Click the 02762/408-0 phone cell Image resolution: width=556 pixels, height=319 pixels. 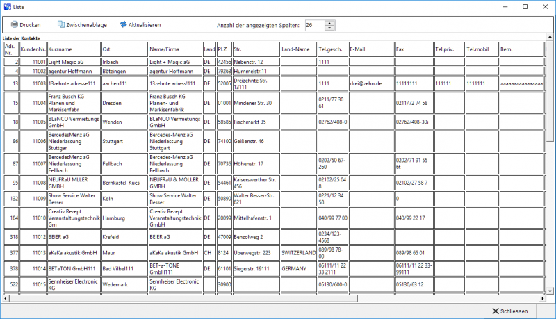(333, 122)
